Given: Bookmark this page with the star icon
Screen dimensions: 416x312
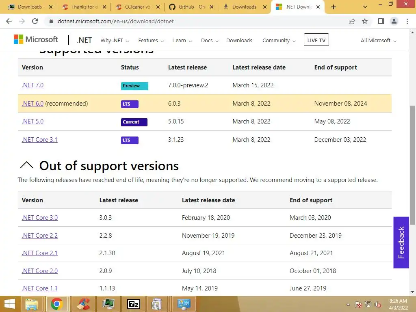Looking at the screenshot, I should click(365, 21).
